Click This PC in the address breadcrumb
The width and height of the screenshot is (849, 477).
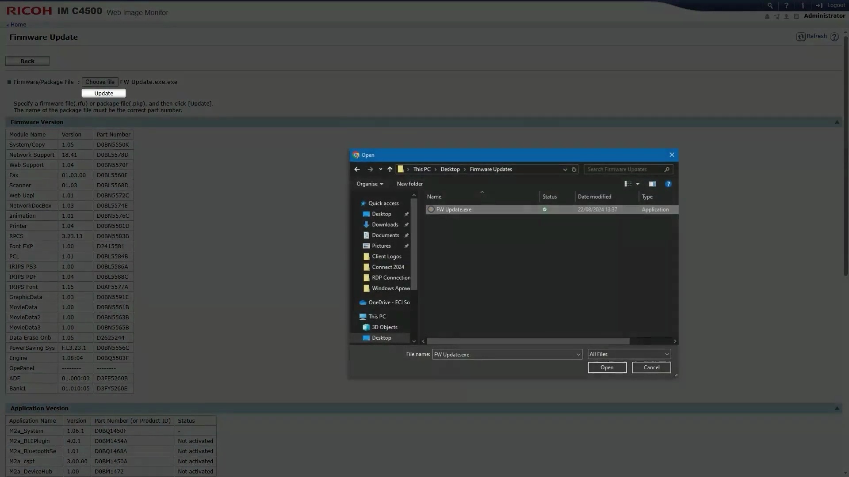click(421, 169)
